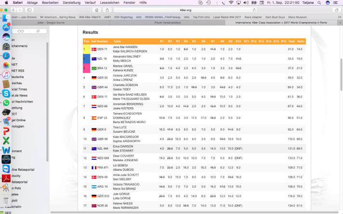This screenshot has height=214, width=343.
Task: Open Keychain Access from the Dock
Action: (x=6, y=188)
